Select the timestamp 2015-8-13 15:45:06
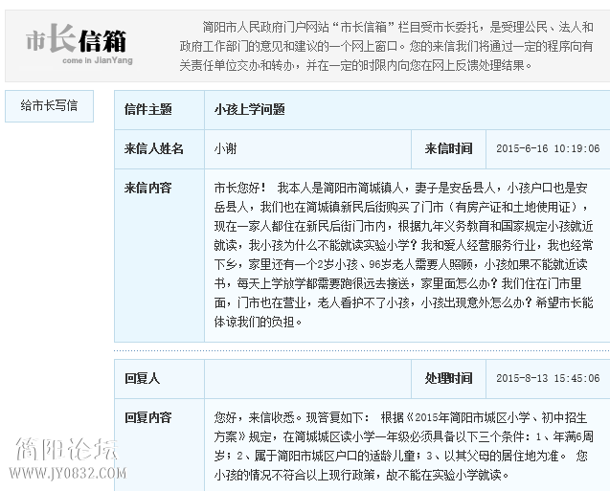The width and height of the screenshot is (610, 491). tap(548, 379)
